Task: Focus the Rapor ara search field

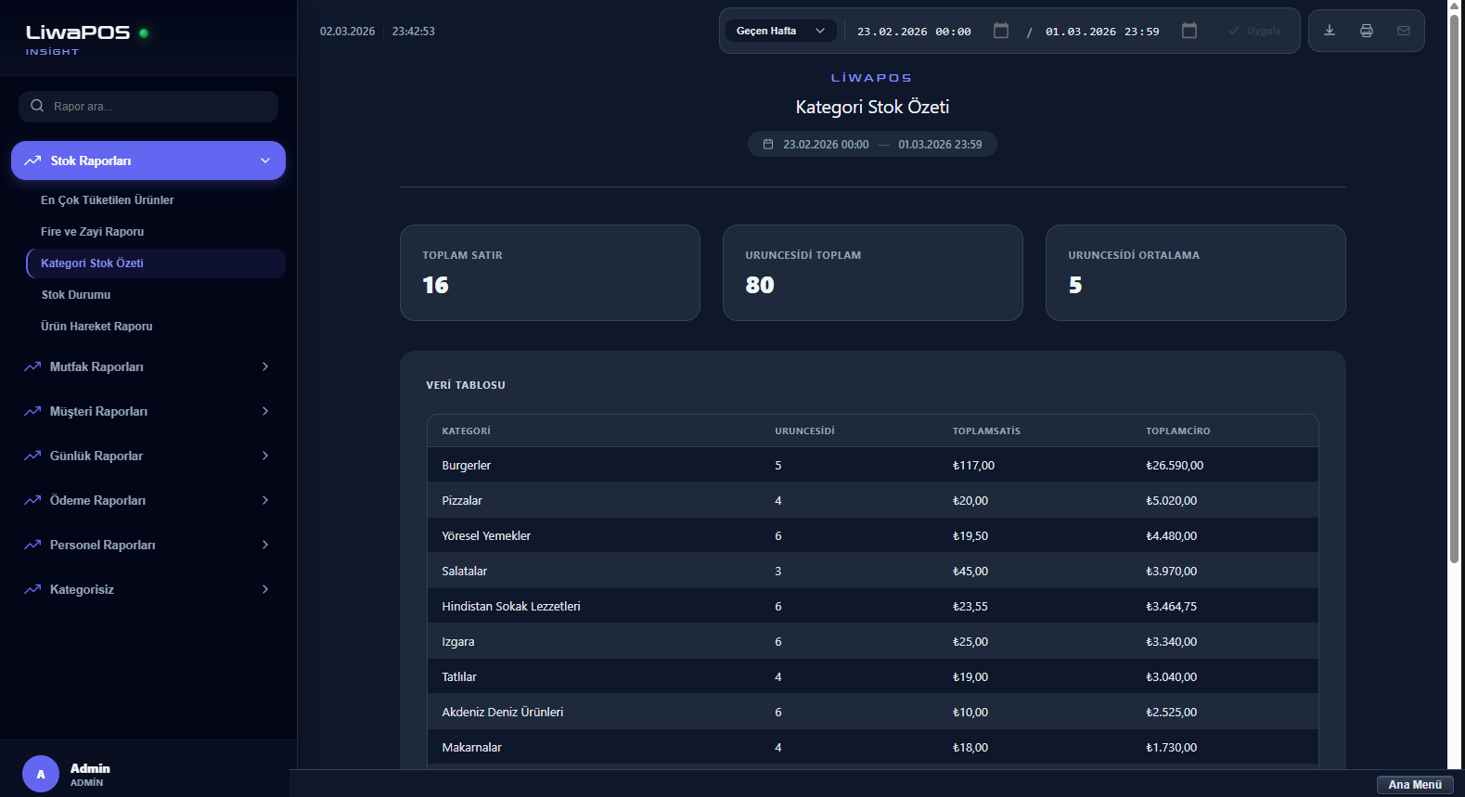Action: pyautogui.click(x=158, y=107)
